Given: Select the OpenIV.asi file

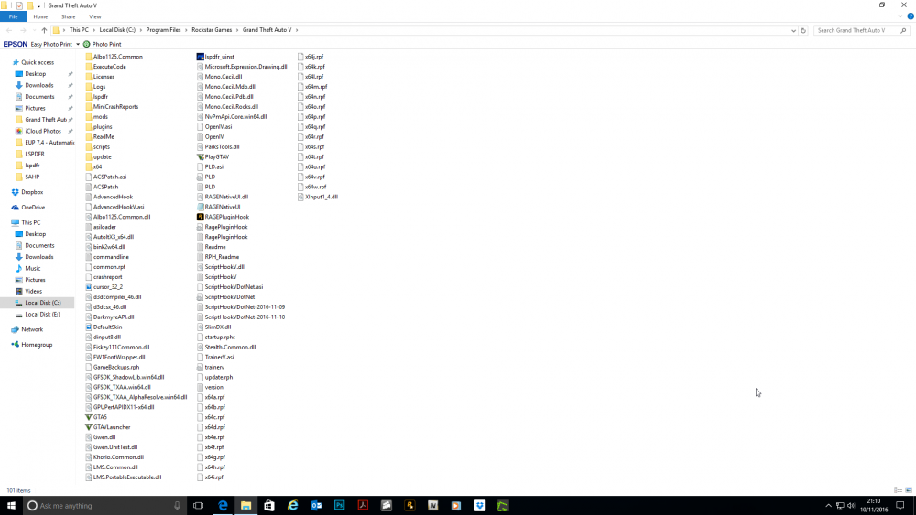Looking at the screenshot, I should tap(214, 126).
